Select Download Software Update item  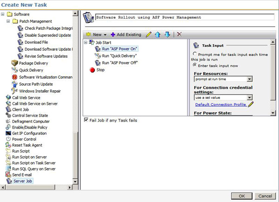(x=48, y=49)
